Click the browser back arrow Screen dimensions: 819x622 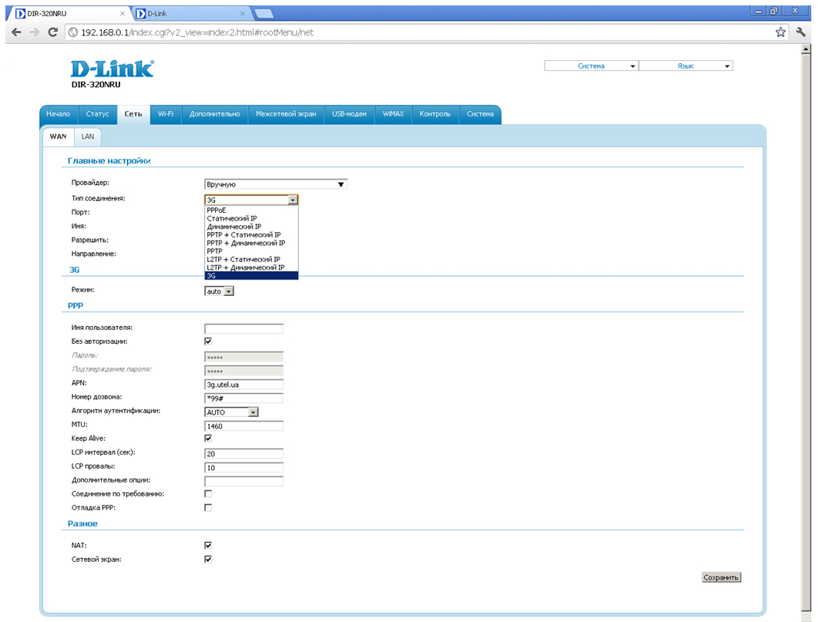tap(15, 32)
